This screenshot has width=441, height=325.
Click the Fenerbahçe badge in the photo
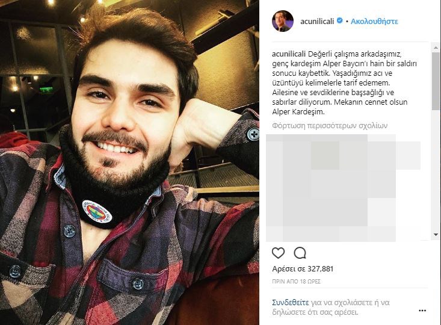tap(97, 211)
